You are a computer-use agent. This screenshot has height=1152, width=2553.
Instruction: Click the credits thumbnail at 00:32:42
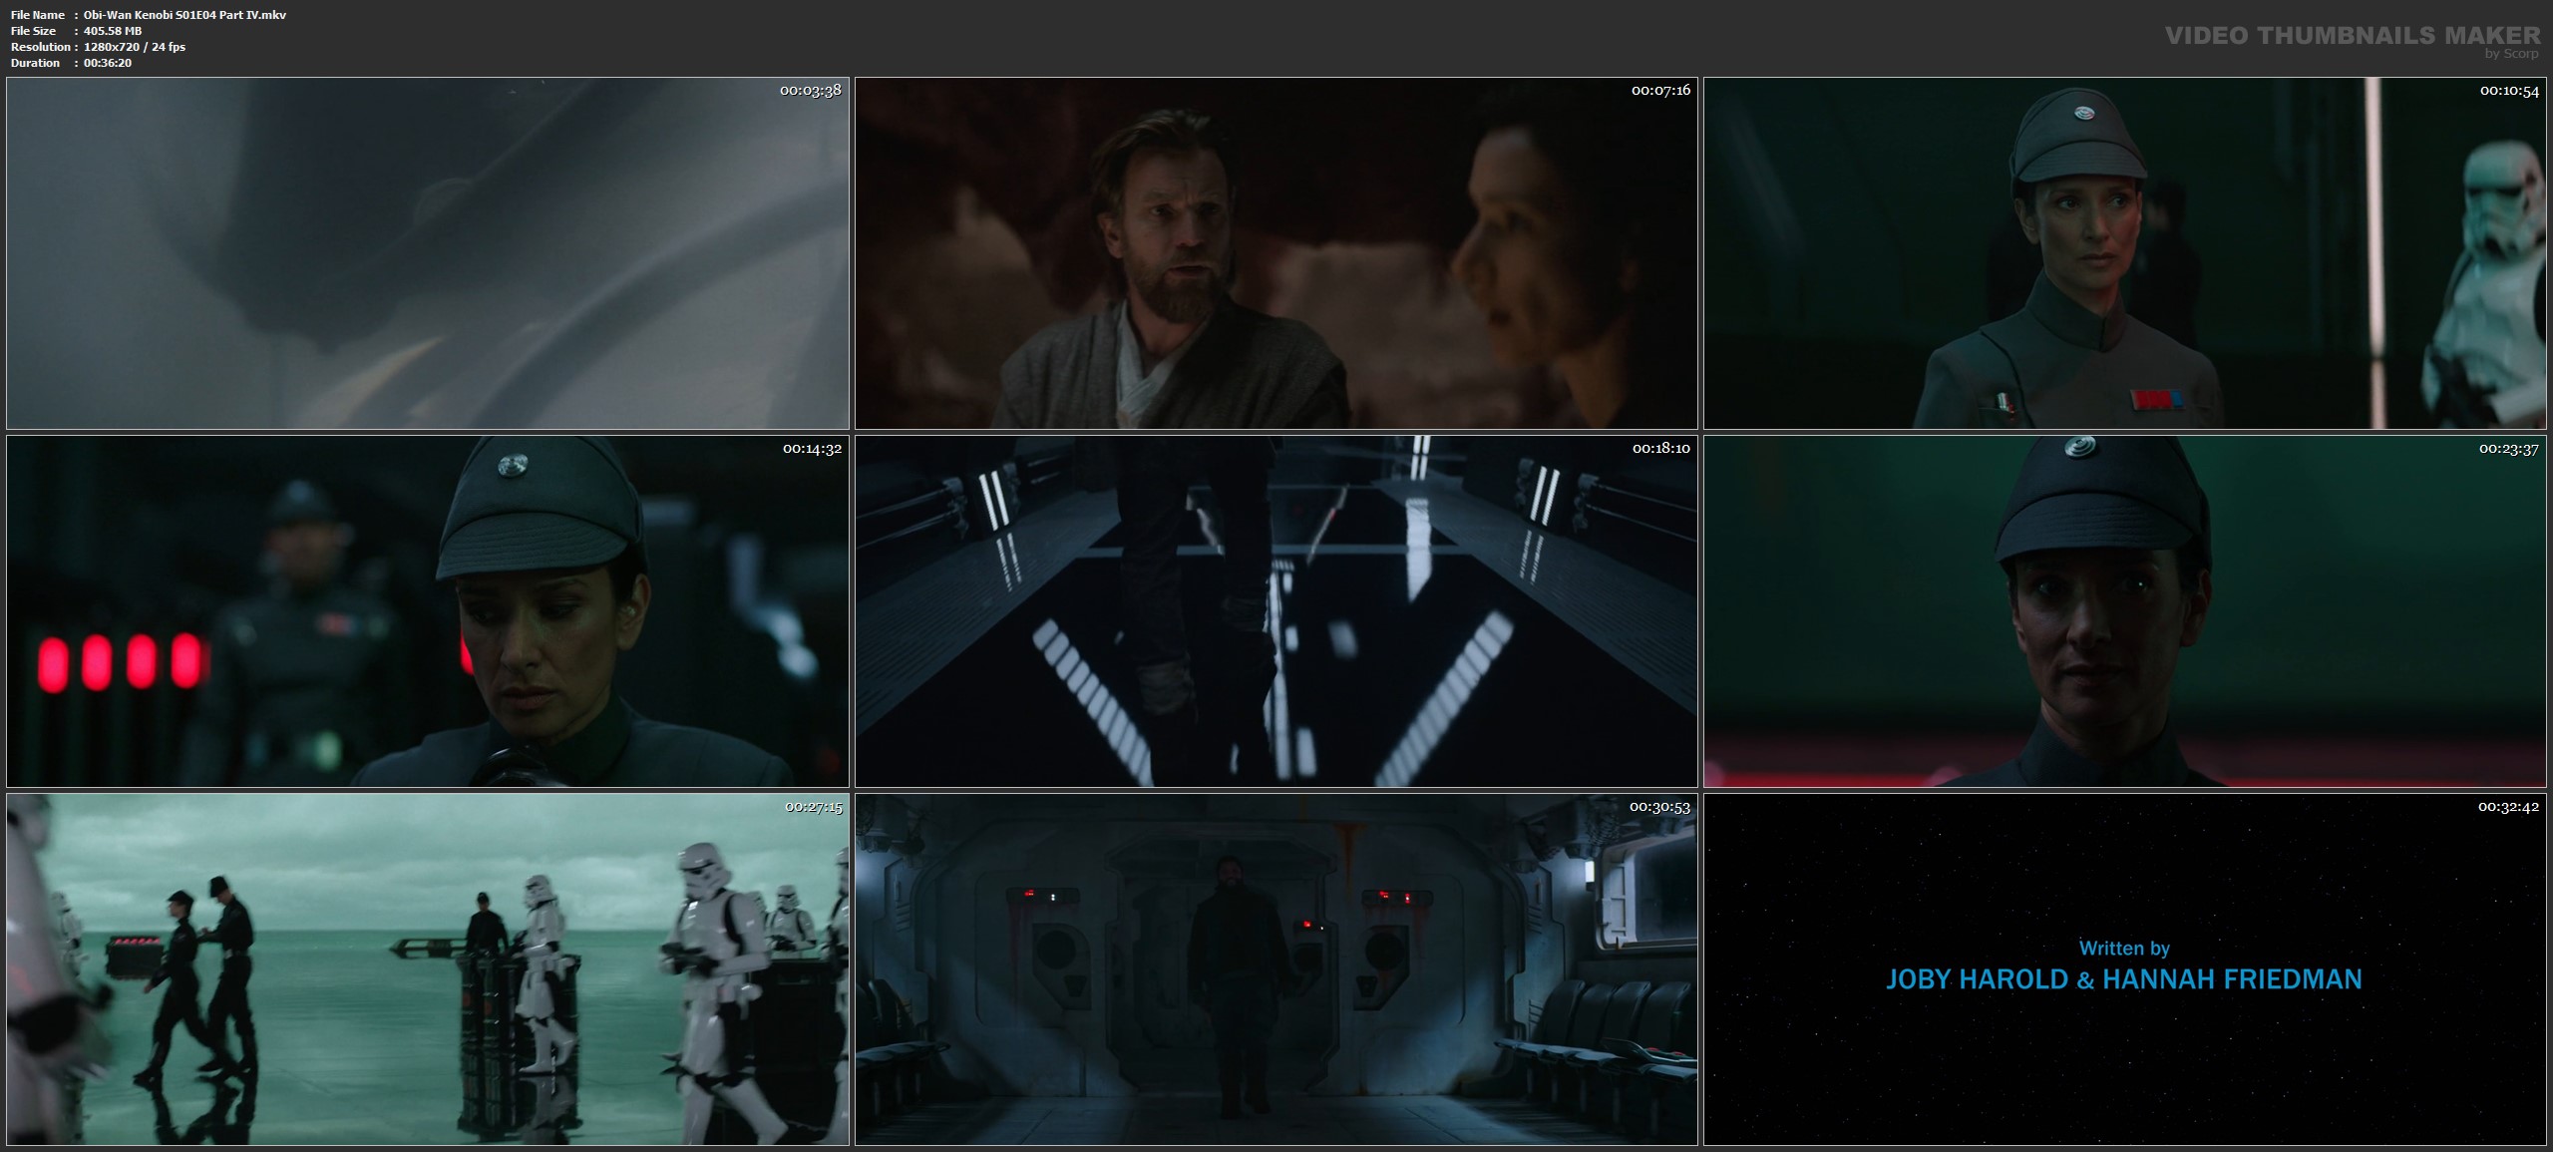click(x=2124, y=878)
